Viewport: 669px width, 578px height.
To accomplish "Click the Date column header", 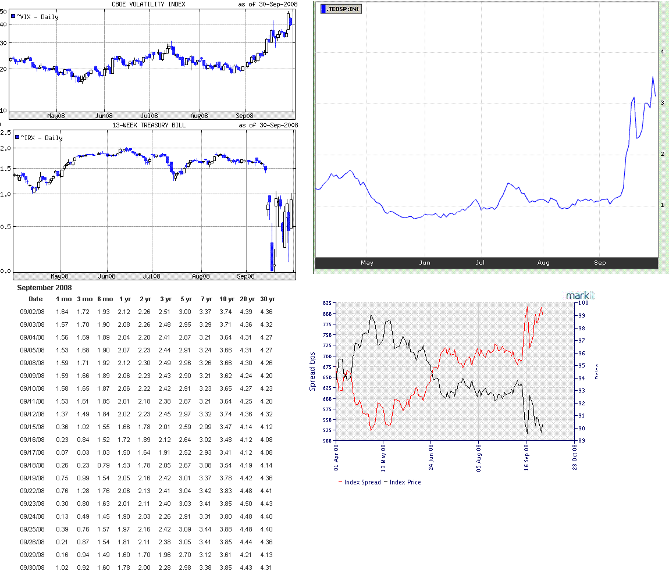I will coord(35,299).
